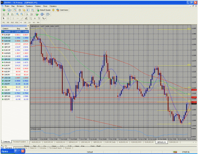Select the text A tool

click(35, 18)
